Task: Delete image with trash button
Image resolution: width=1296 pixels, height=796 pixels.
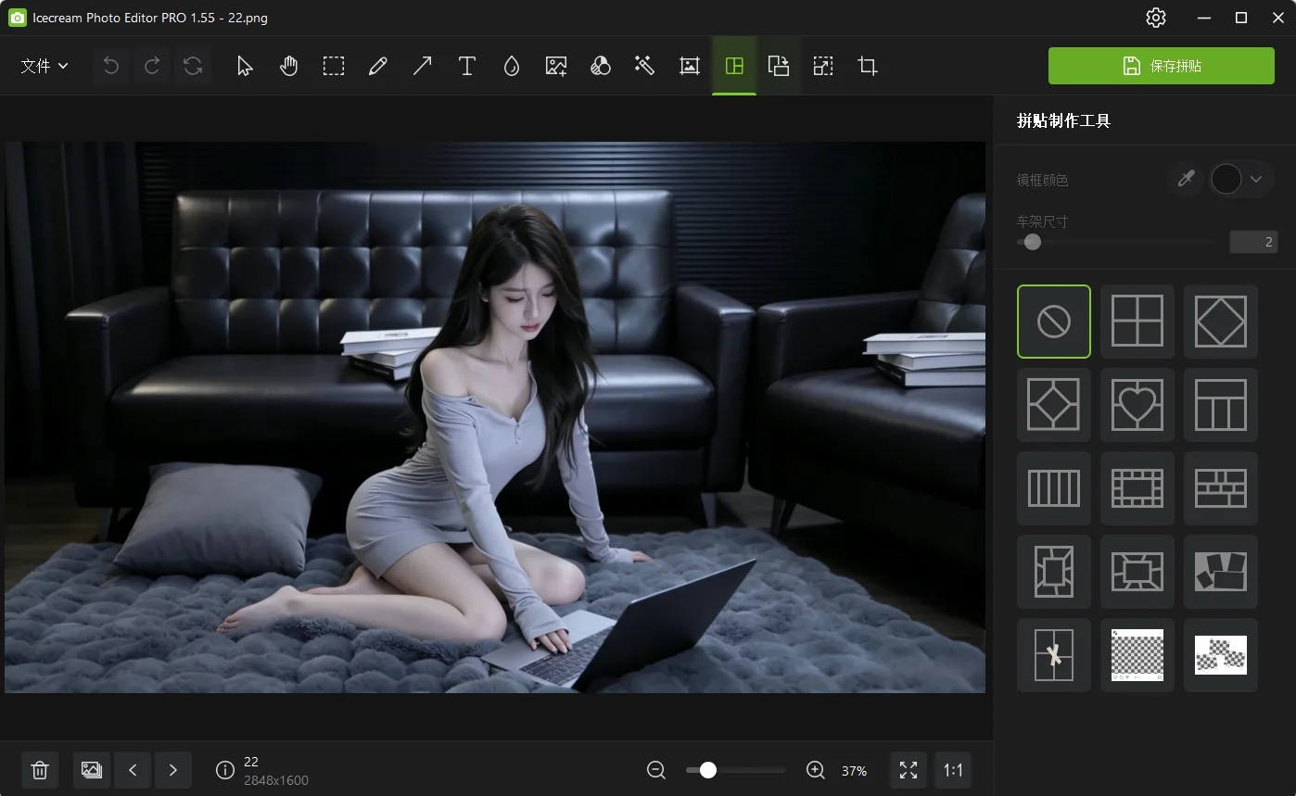Action: (x=40, y=770)
